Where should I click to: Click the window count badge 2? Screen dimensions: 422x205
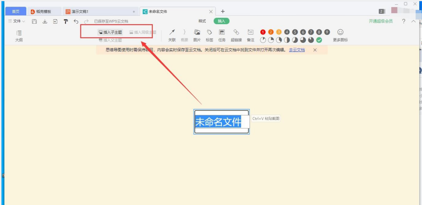coord(381,11)
